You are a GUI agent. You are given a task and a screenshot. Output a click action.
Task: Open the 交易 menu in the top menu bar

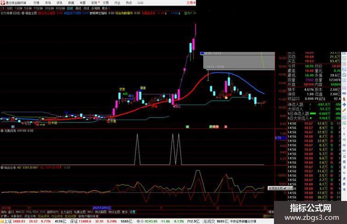click(x=106, y=3)
